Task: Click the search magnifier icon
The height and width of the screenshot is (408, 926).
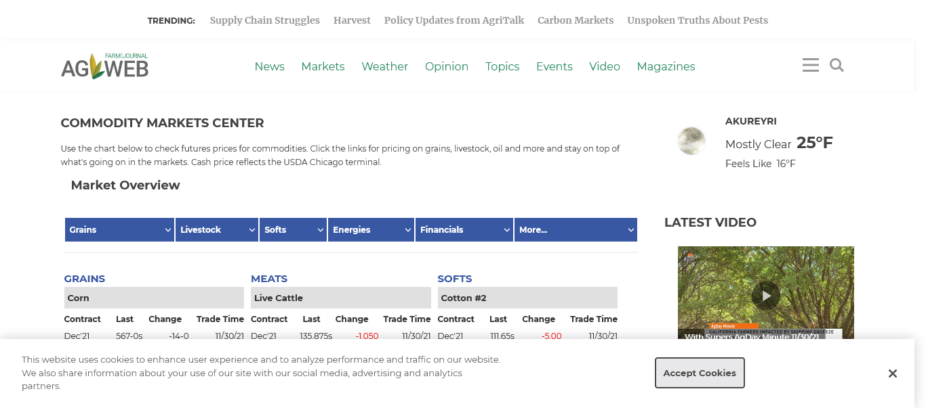Action: coord(837,65)
